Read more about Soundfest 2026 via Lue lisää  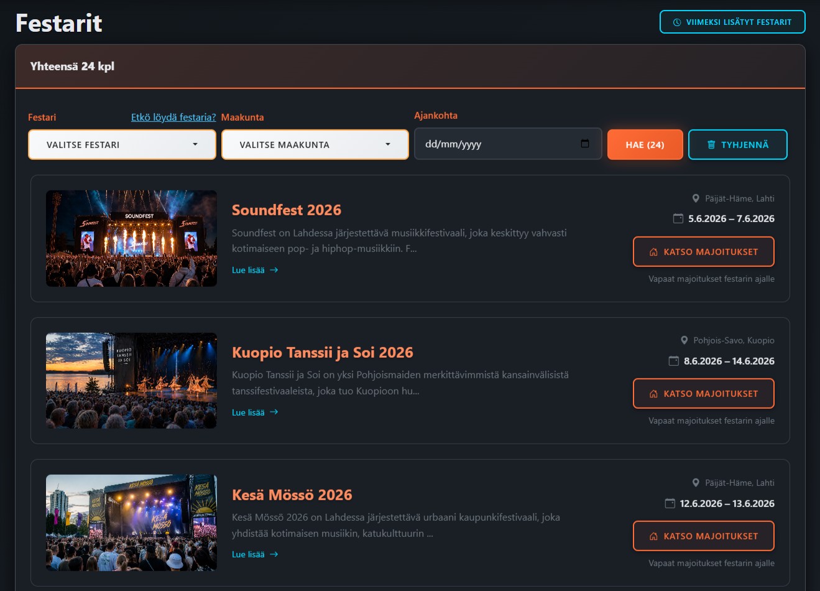coord(255,270)
